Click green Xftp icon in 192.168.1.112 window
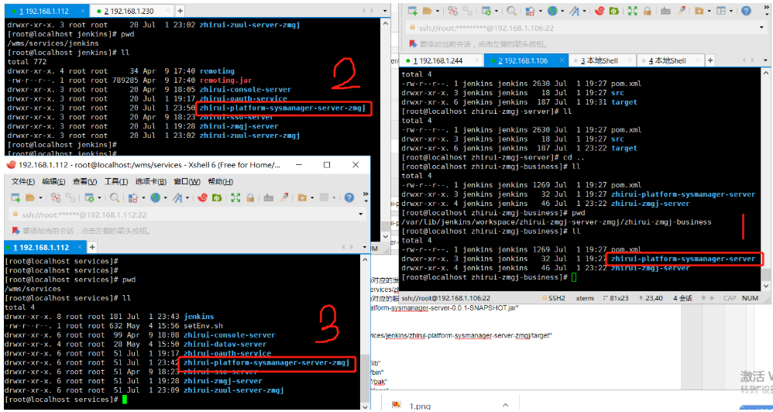The width and height of the screenshot is (773, 412). click(x=216, y=197)
